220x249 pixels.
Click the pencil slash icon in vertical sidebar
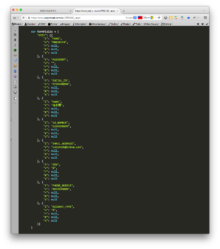15,45
